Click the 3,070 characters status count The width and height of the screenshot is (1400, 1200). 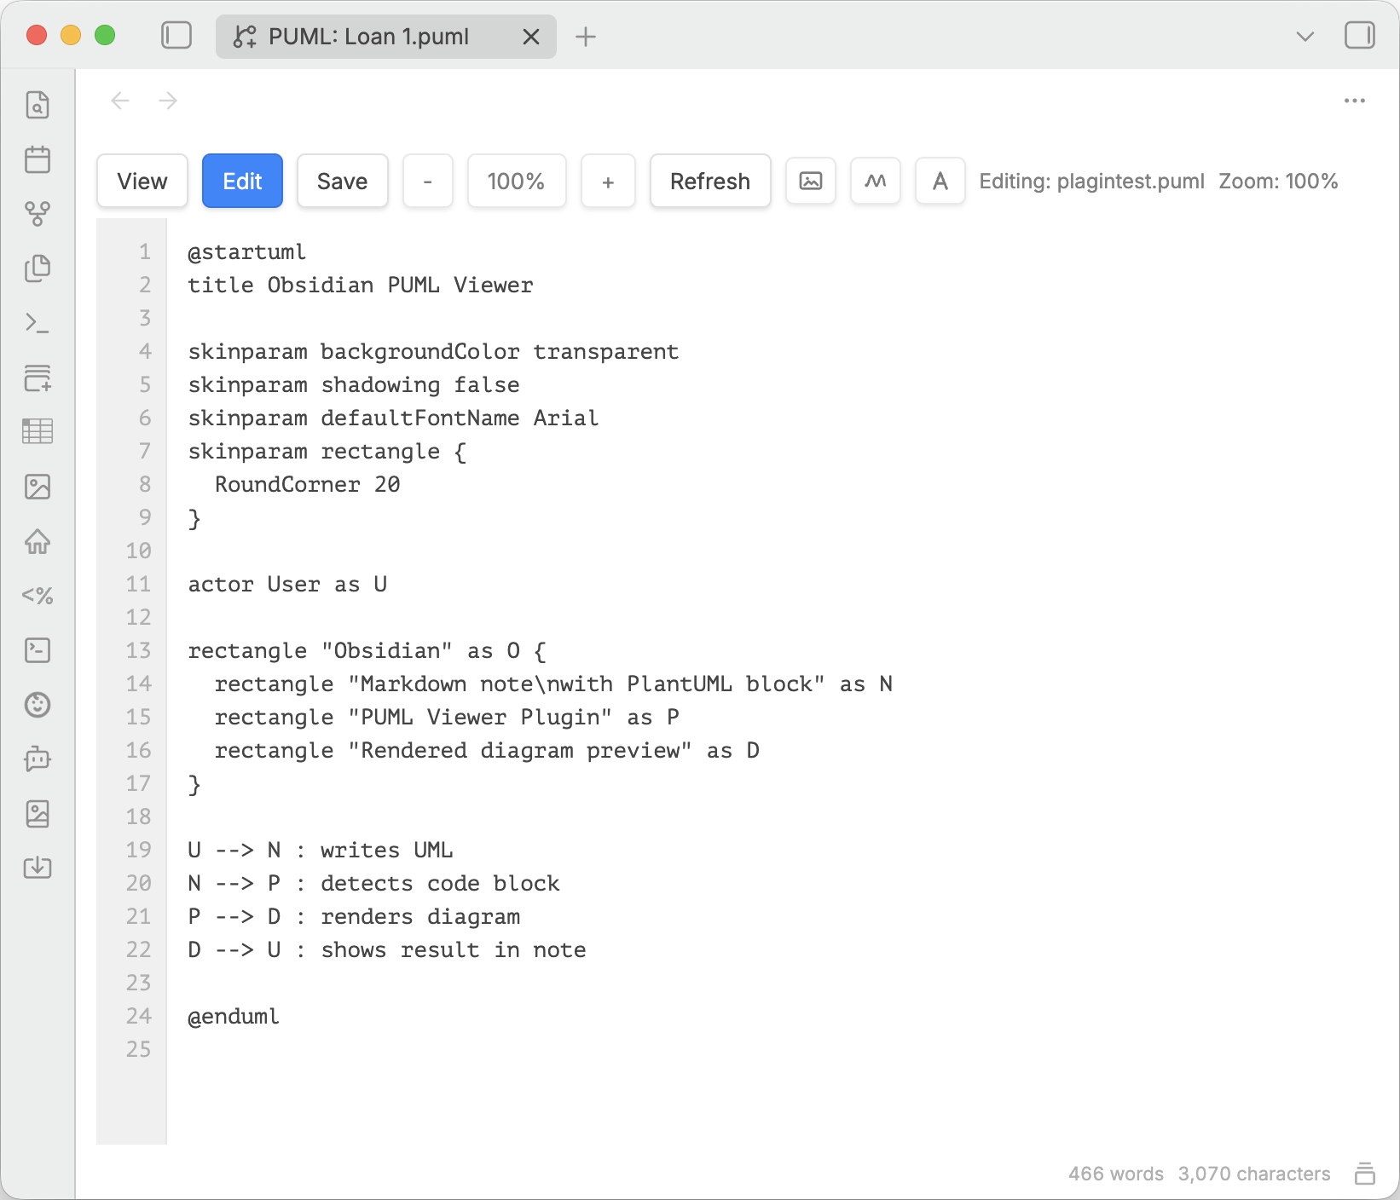point(1254,1174)
